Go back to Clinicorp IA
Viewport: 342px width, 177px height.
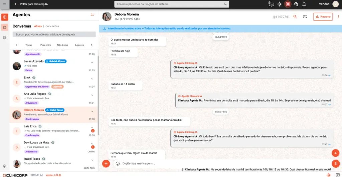(31, 4)
